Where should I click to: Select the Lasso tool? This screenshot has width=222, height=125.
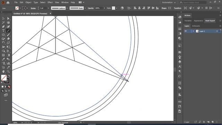(x=8, y=23)
